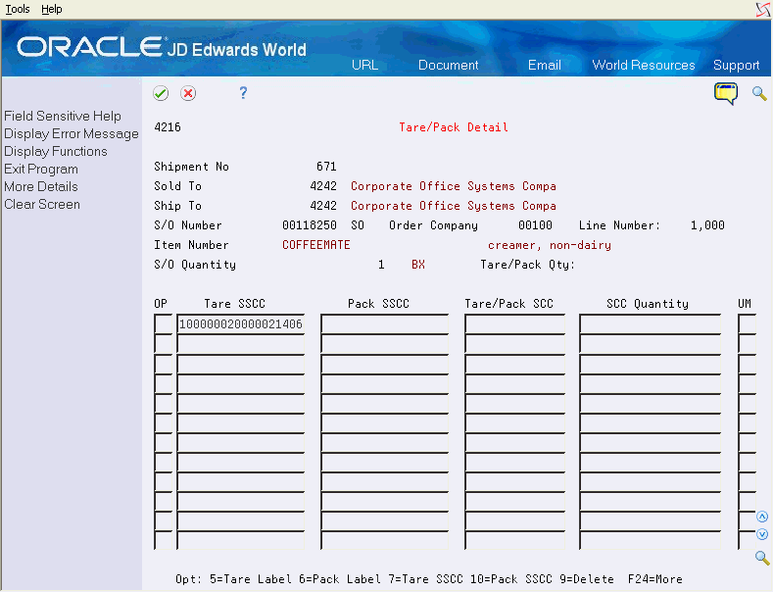
Task: Select Display Error Message
Action: point(72,133)
